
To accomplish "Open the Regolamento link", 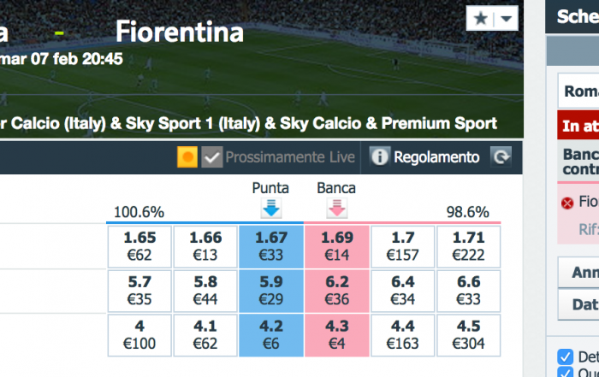I will pyautogui.click(x=436, y=157).
